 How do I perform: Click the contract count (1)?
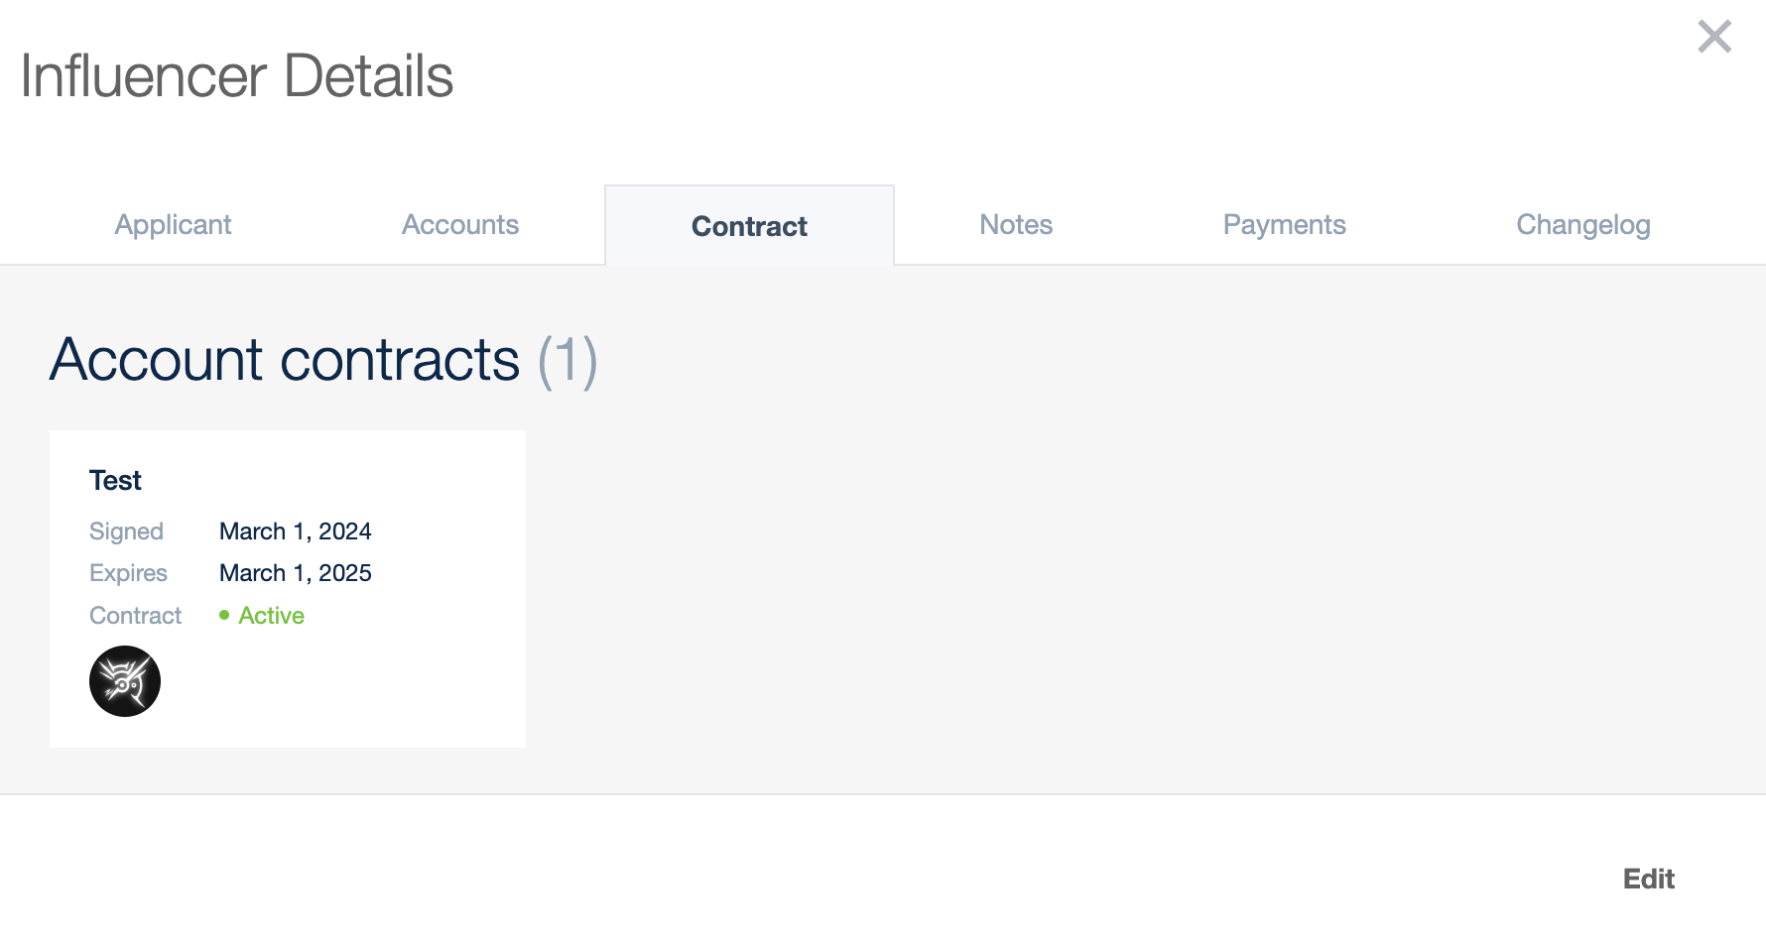click(x=568, y=360)
